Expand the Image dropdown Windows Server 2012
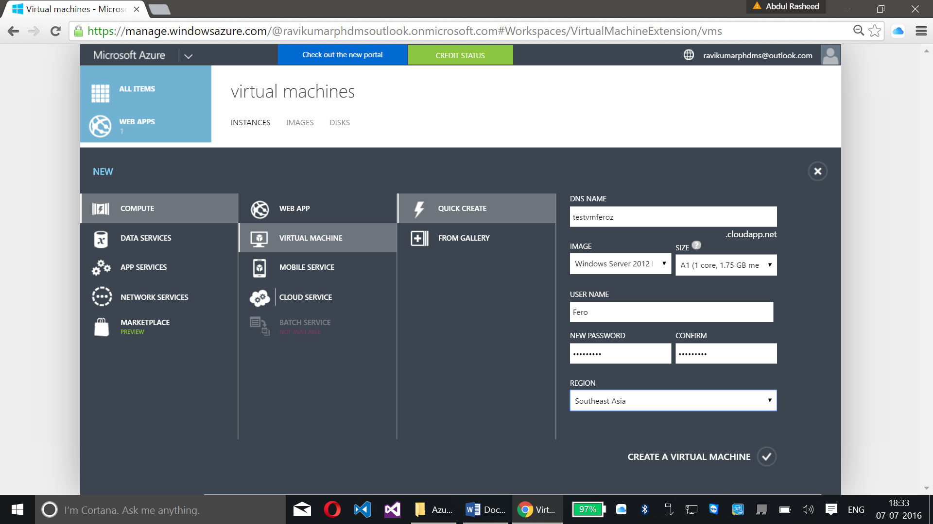Image resolution: width=933 pixels, height=524 pixels. [x=620, y=264]
